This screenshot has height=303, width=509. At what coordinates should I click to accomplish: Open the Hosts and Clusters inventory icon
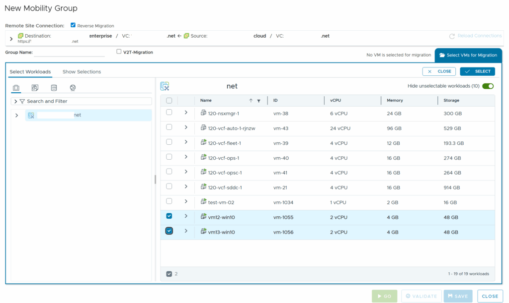tap(16, 88)
